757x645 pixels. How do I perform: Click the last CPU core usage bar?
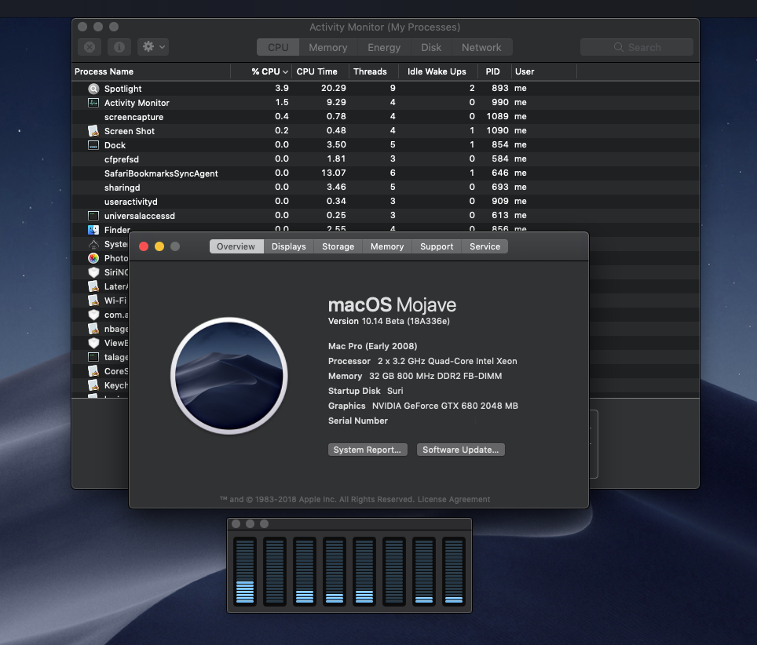coord(454,571)
